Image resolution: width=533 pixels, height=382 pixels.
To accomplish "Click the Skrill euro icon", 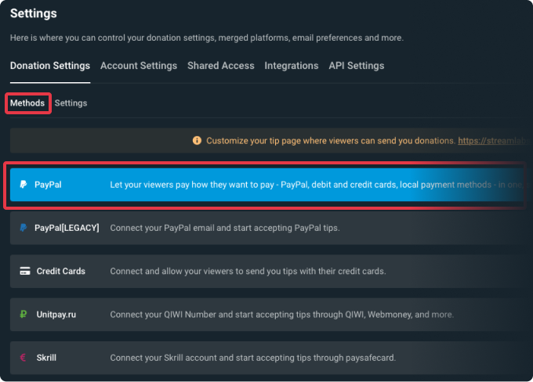I will [x=24, y=358].
